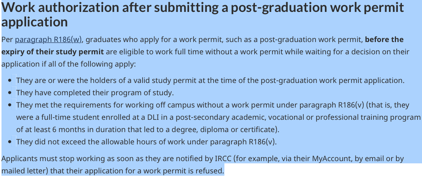Click the first bullet point marker
422x176 pixels.
coord(10,80)
